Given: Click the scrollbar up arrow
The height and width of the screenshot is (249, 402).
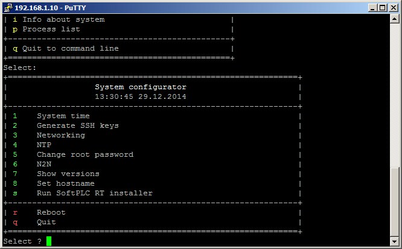Looking at the screenshot, I should pos(396,18).
